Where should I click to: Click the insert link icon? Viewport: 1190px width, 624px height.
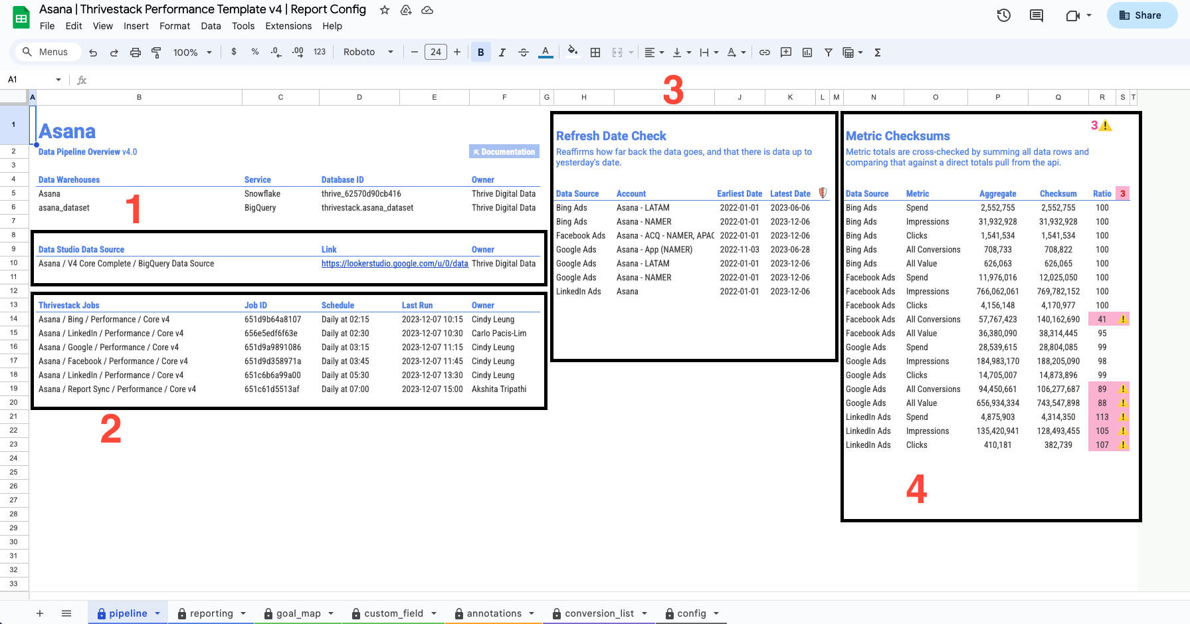tap(765, 52)
